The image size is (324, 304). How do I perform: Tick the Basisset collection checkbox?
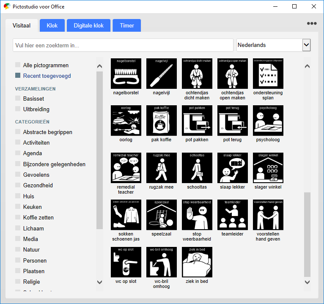coord(18,98)
